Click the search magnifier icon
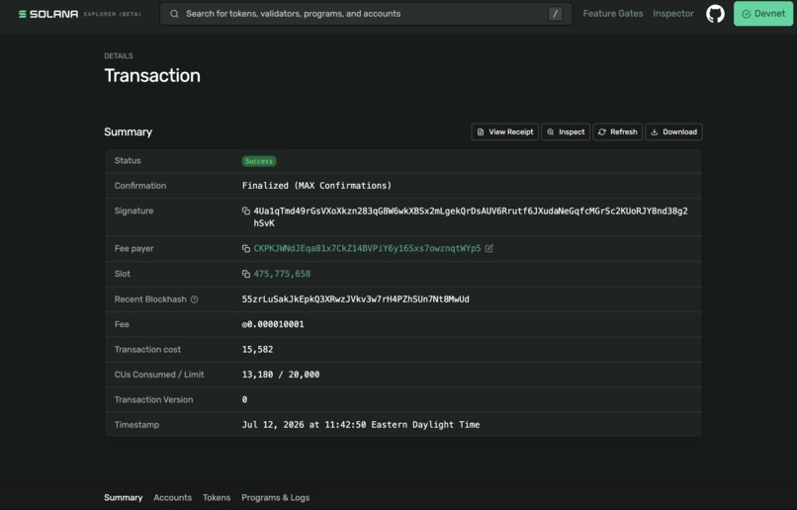The height and width of the screenshot is (510, 797). tap(174, 14)
